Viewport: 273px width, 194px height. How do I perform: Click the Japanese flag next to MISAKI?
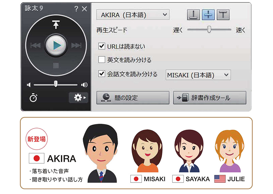click(x=136, y=179)
